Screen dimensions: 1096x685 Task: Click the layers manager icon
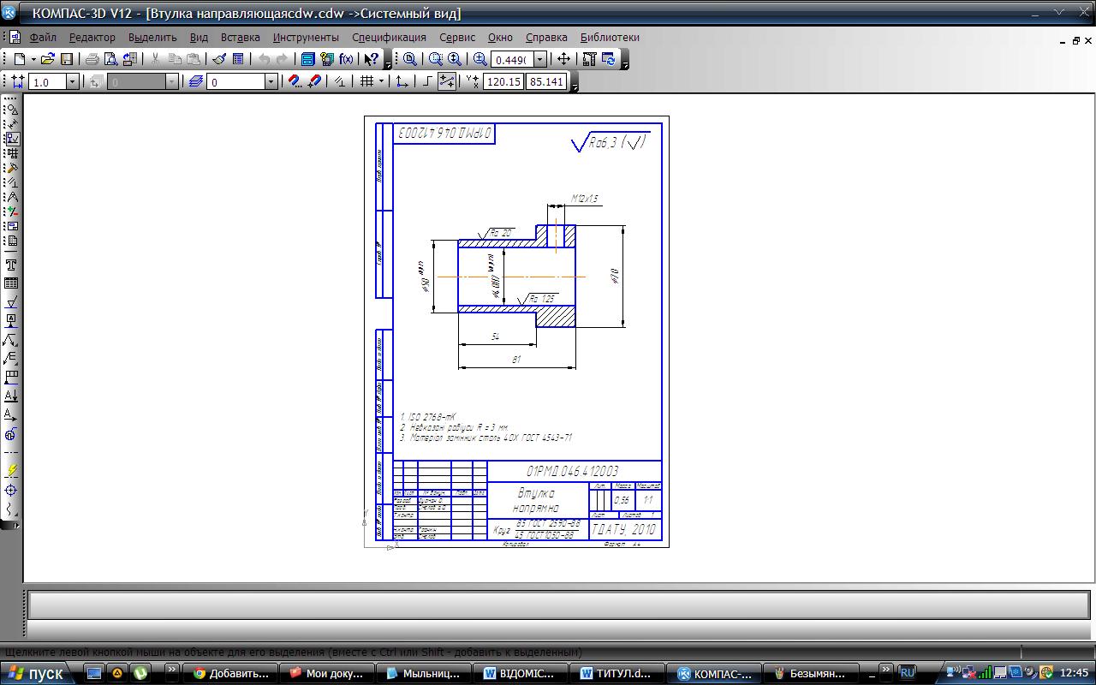[196, 81]
